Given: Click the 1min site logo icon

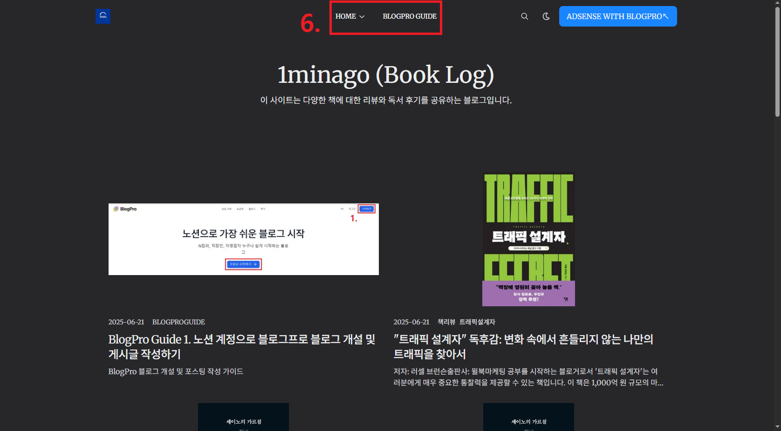Looking at the screenshot, I should pyautogui.click(x=103, y=16).
